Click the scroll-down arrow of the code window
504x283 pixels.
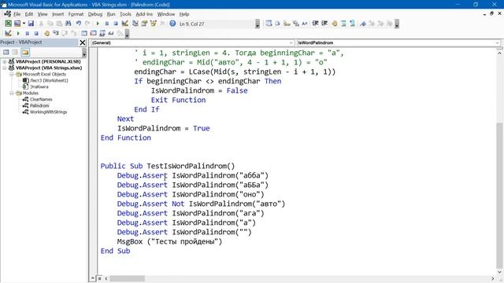coord(499,273)
